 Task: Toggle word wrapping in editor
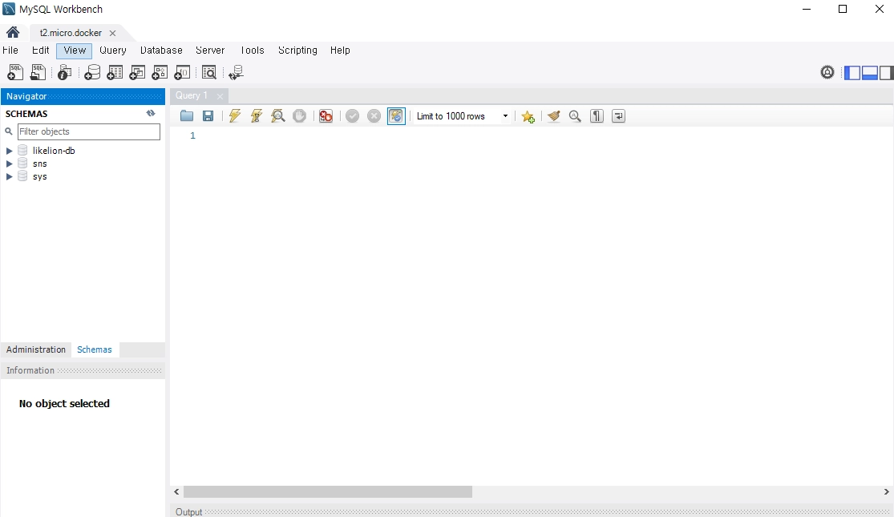pyautogui.click(x=619, y=116)
